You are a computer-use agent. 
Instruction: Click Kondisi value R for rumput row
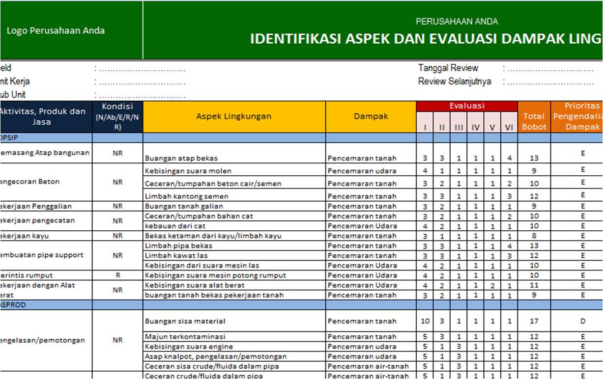click(x=117, y=275)
